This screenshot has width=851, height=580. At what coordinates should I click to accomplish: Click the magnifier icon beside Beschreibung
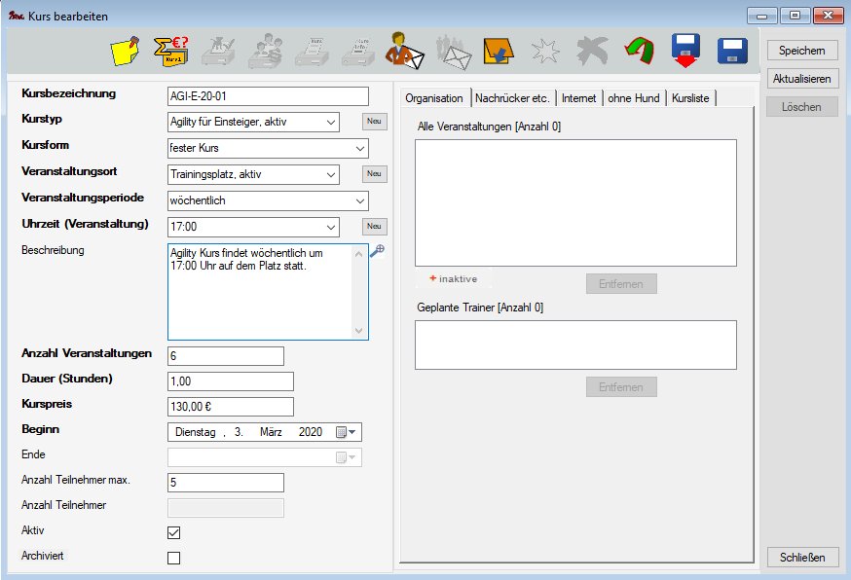coord(378,250)
